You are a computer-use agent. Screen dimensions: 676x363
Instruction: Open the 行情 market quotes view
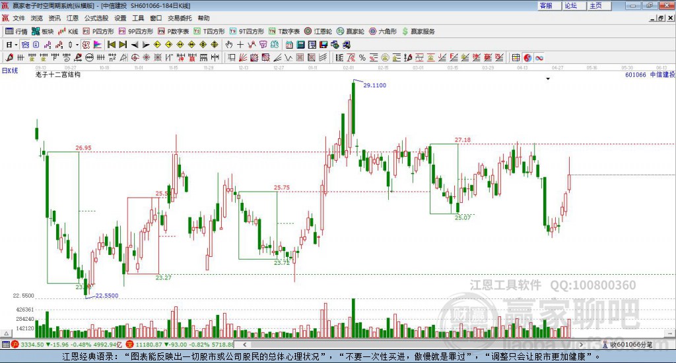pos(16,32)
